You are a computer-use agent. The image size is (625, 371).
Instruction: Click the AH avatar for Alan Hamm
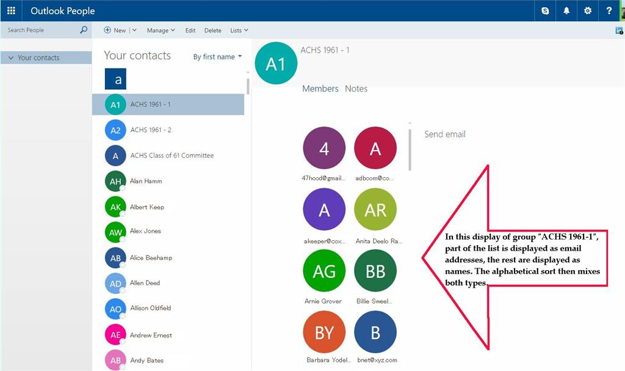[x=115, y=182]
